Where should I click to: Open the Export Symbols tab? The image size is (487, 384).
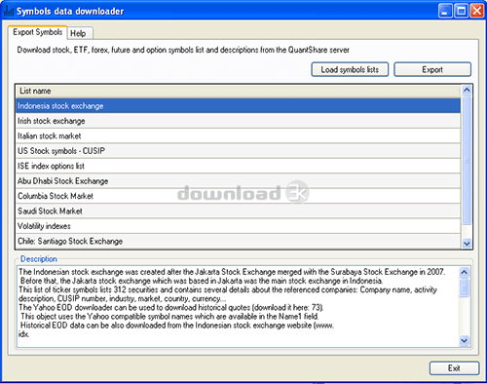click(x=38, y=32)
